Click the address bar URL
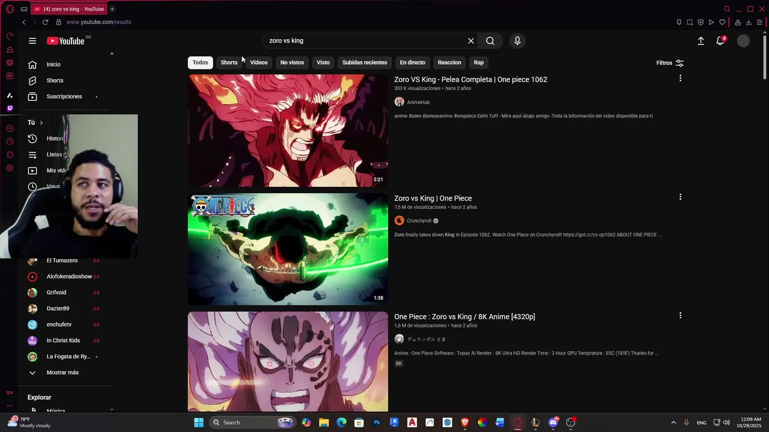The width and height of the screenshot is (769, 432). [99, 22]
